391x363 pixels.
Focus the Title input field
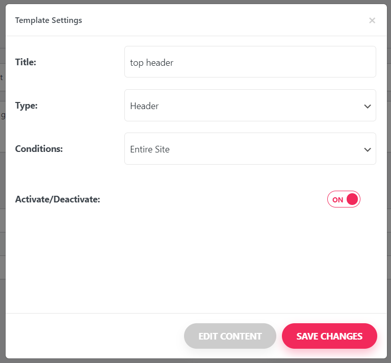(250, 62)
